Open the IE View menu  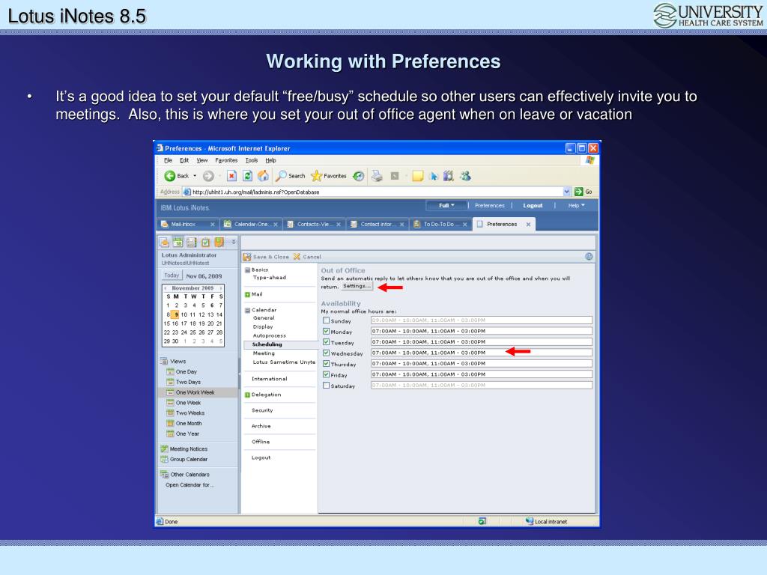tap(202, 160)
